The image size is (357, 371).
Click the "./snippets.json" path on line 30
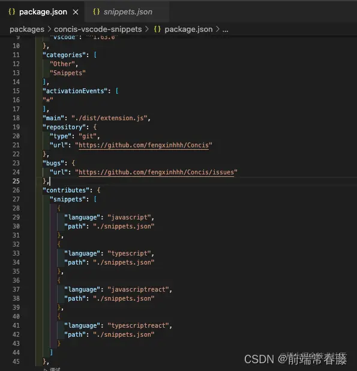coord(124,226)
